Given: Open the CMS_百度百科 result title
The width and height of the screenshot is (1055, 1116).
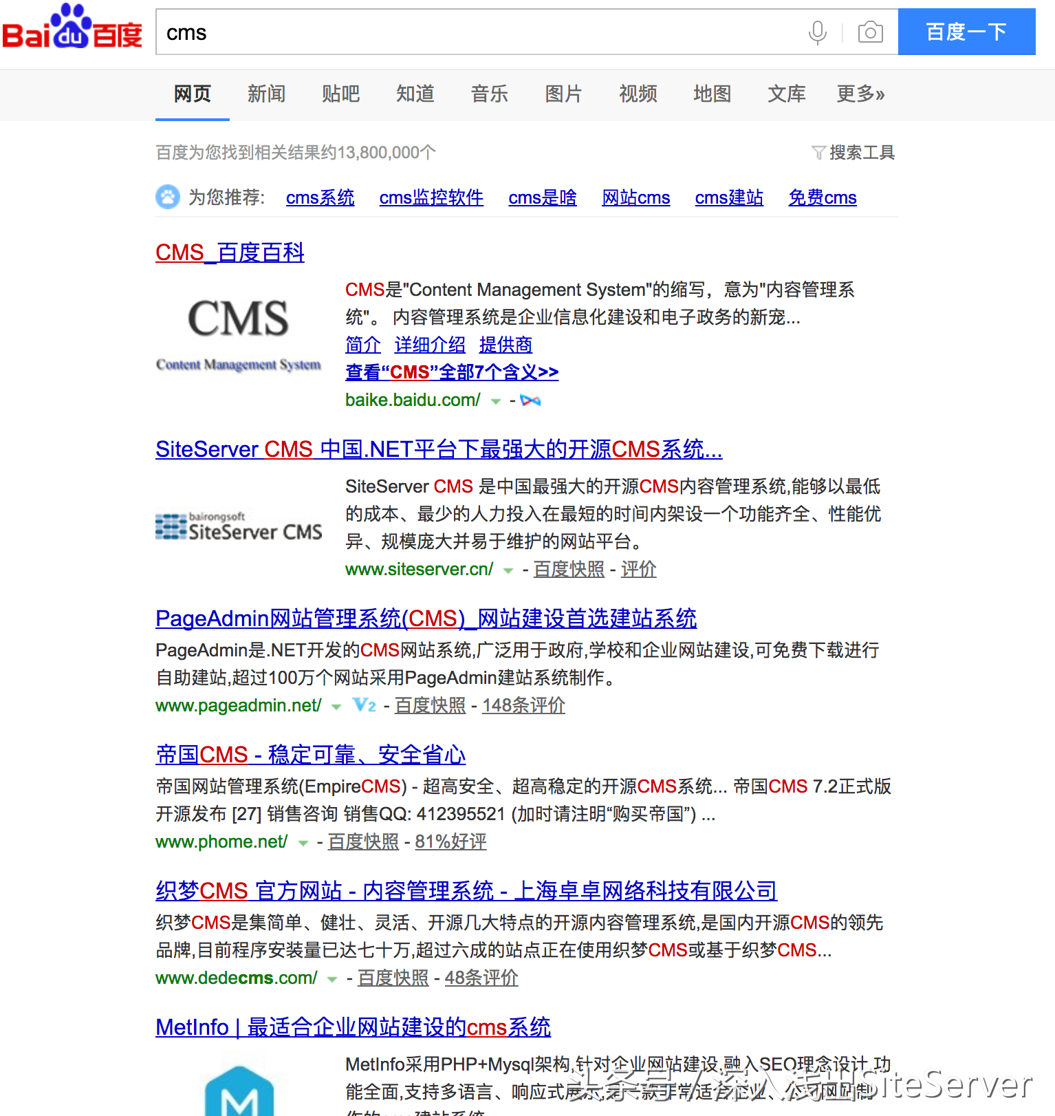Looking at the screenshot, I should (230, 253).
